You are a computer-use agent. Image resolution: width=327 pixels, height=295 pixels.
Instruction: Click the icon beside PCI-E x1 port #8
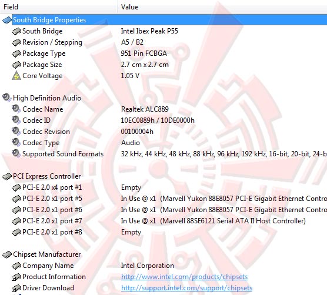point(16,232)
